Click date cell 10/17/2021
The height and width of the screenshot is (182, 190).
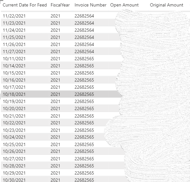14,87
